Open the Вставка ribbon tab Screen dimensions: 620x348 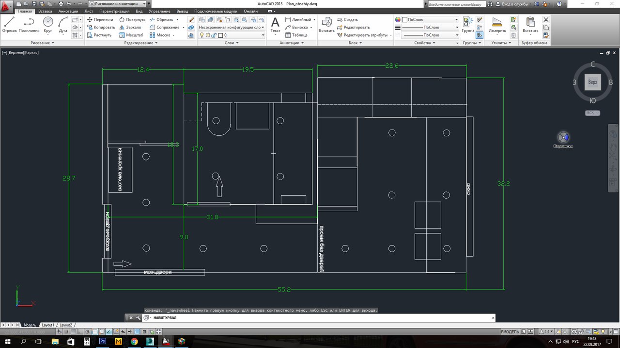tap(45, 11)
